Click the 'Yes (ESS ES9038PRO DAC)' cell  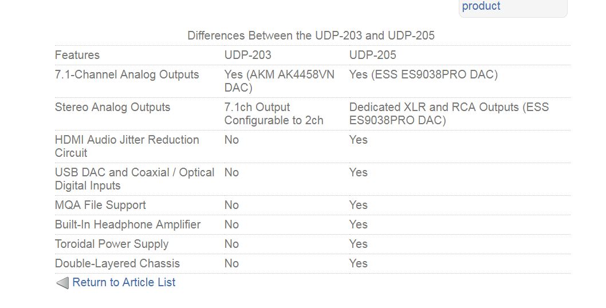[x=424, y=74]
